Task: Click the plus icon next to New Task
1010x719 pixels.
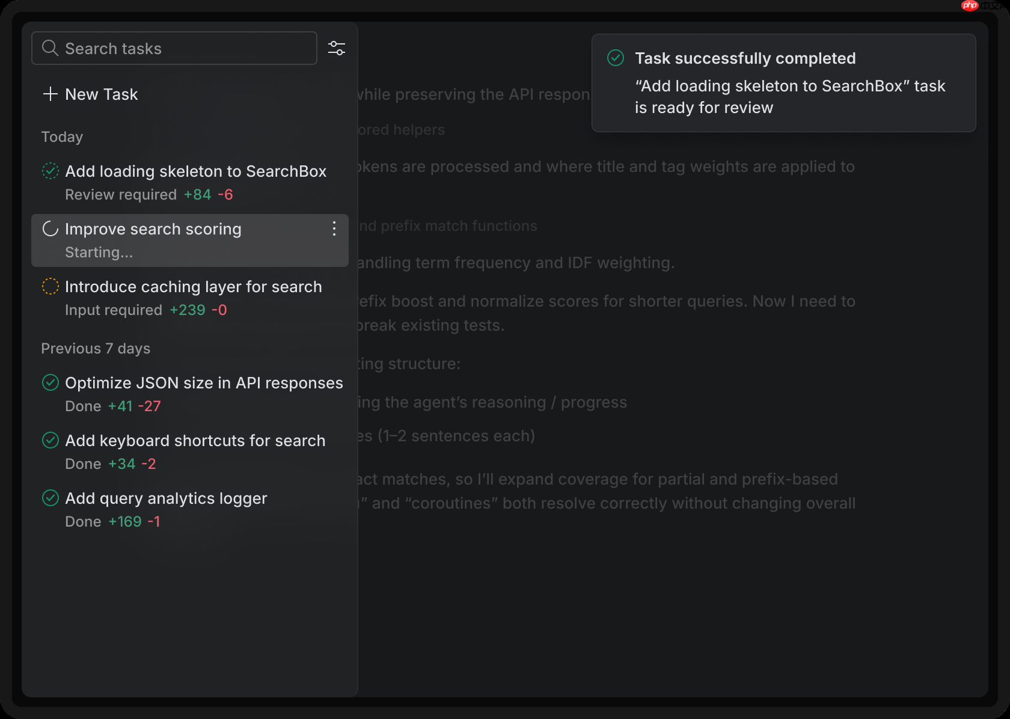Action: click(50, 94)
